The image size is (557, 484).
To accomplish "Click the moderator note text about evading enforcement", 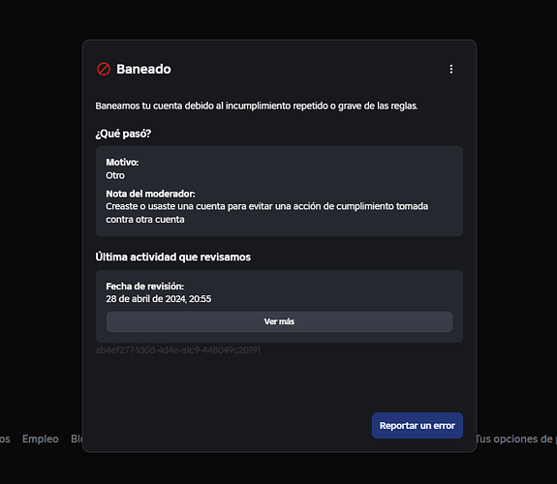I will (x=266, y=213).
